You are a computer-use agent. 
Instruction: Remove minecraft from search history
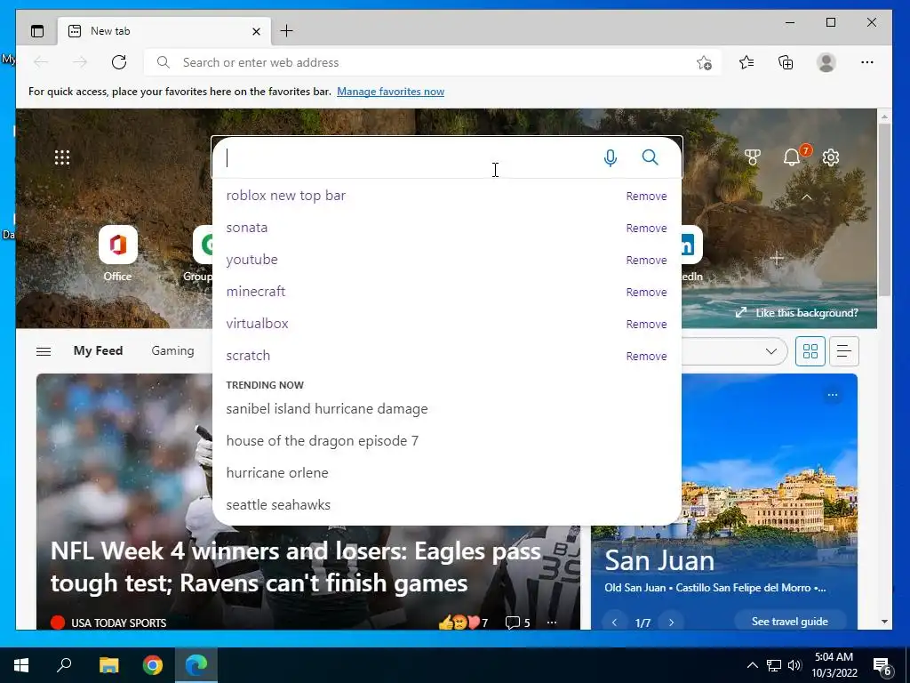point(646,292)
